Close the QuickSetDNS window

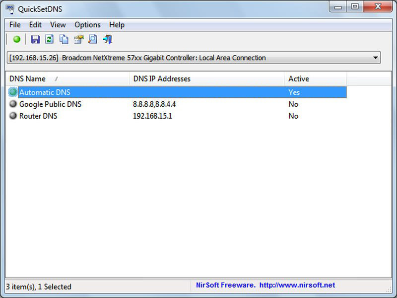pos(378,6)
